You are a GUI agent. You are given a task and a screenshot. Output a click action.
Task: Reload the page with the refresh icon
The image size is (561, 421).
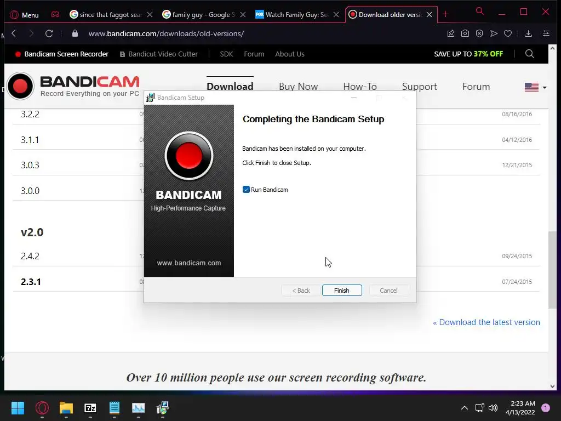[49, 33]
